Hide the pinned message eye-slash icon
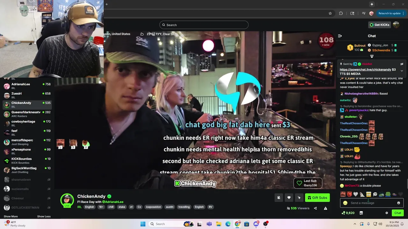 tap(402, 64)
